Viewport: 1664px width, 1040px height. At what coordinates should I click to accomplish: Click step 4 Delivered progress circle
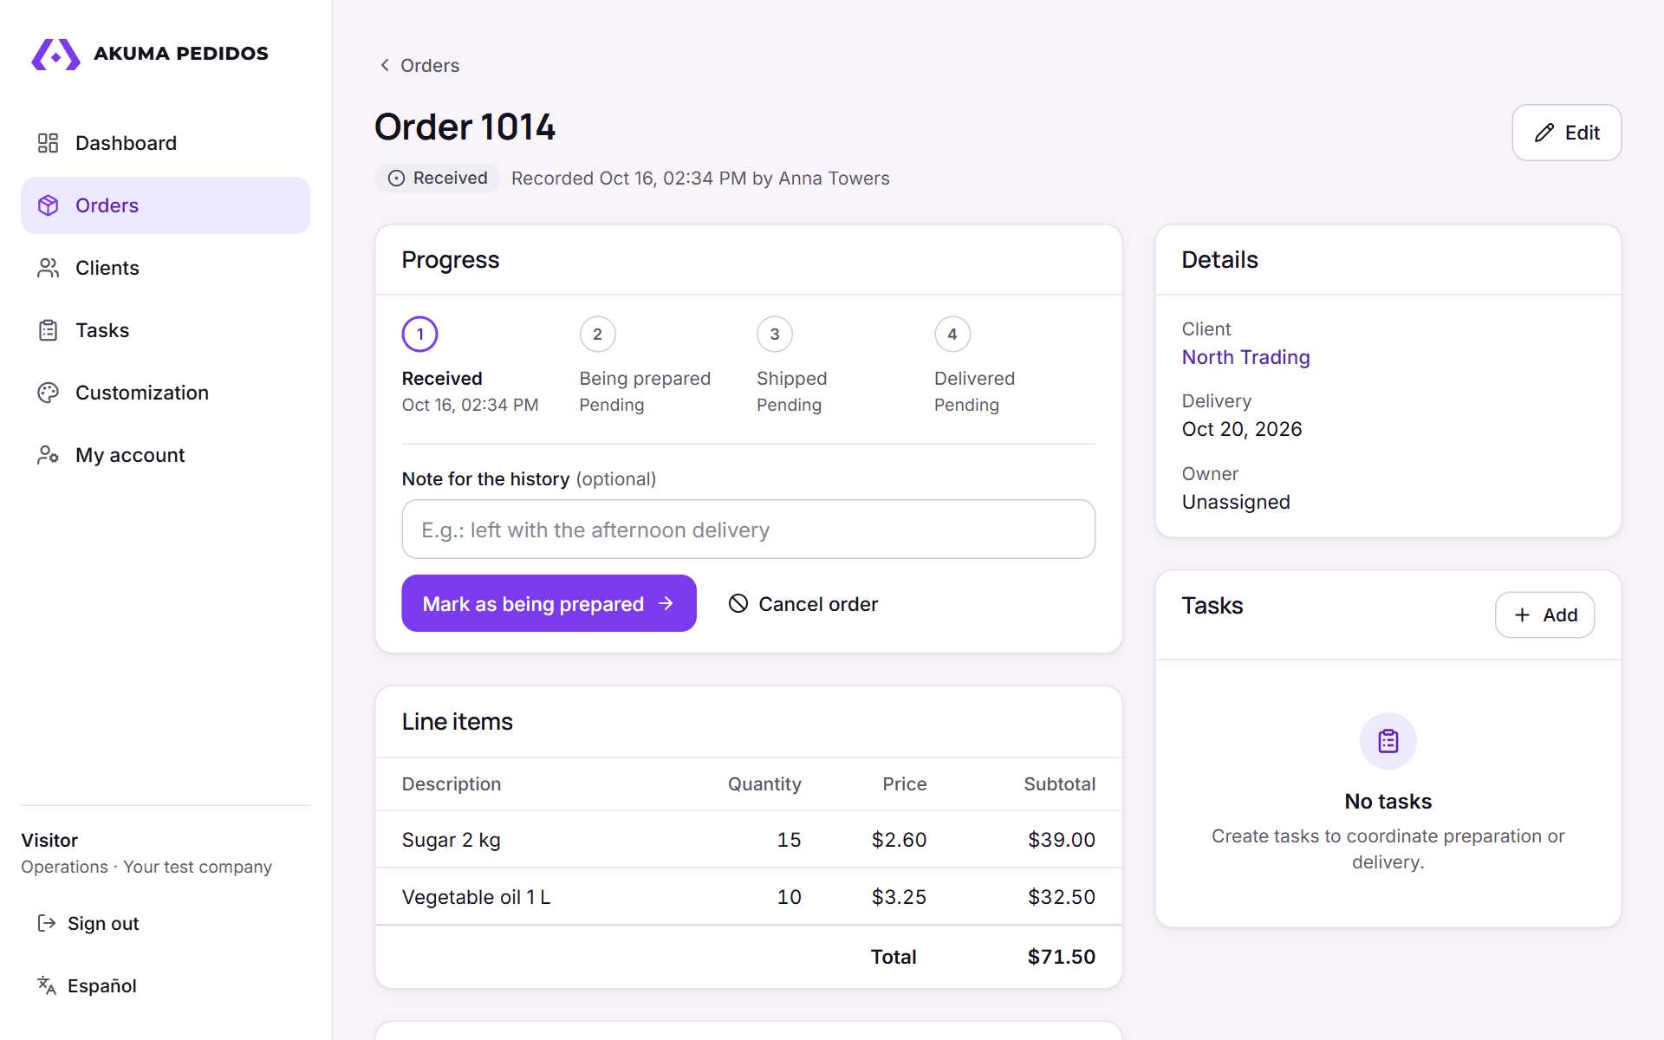[952, 335]
